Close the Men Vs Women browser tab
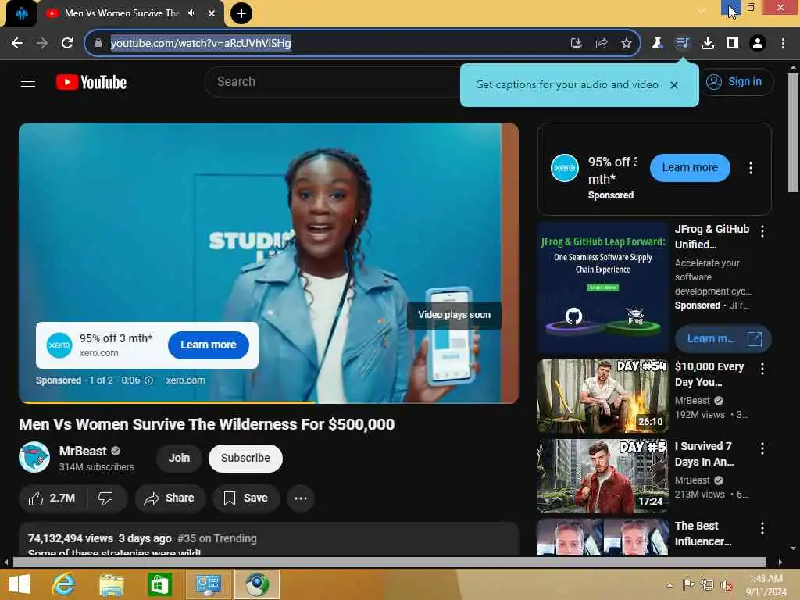 pyautogui.click(x=212, y=13)
